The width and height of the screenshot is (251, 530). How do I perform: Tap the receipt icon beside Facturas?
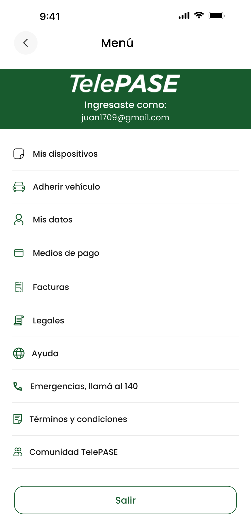pyautogui.click(x=19, y=287)
